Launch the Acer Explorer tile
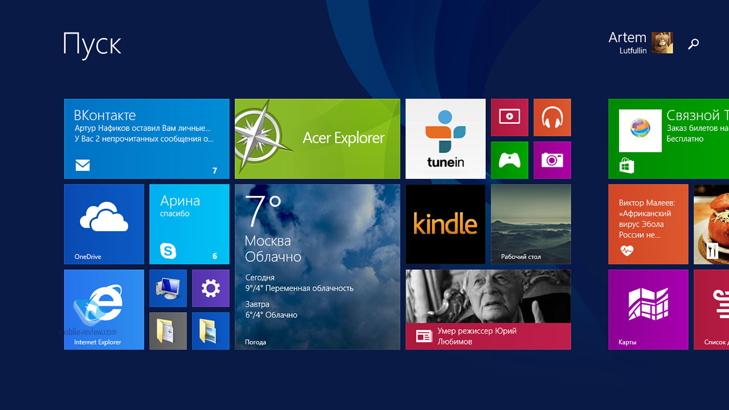This screenshot has width=729, height=410. [x=317, y=139]
